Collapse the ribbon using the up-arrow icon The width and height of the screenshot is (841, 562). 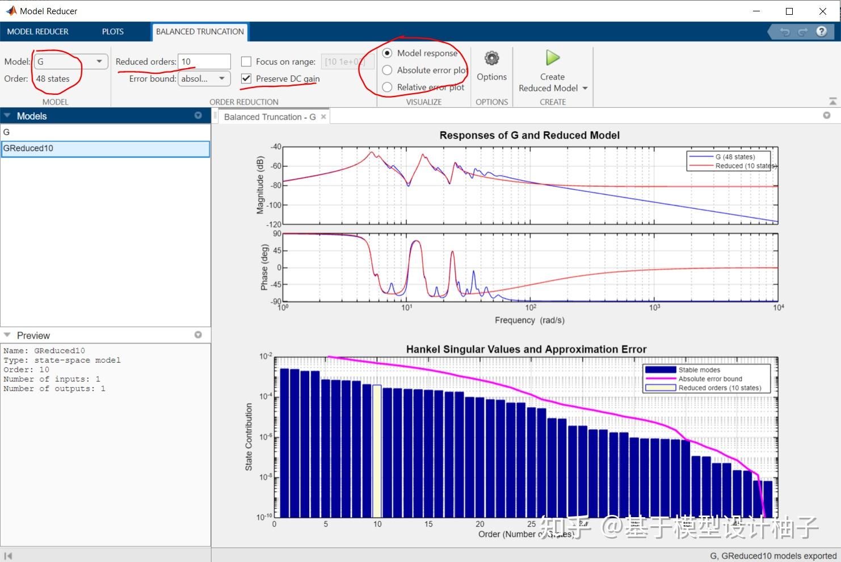click(832, 102)
